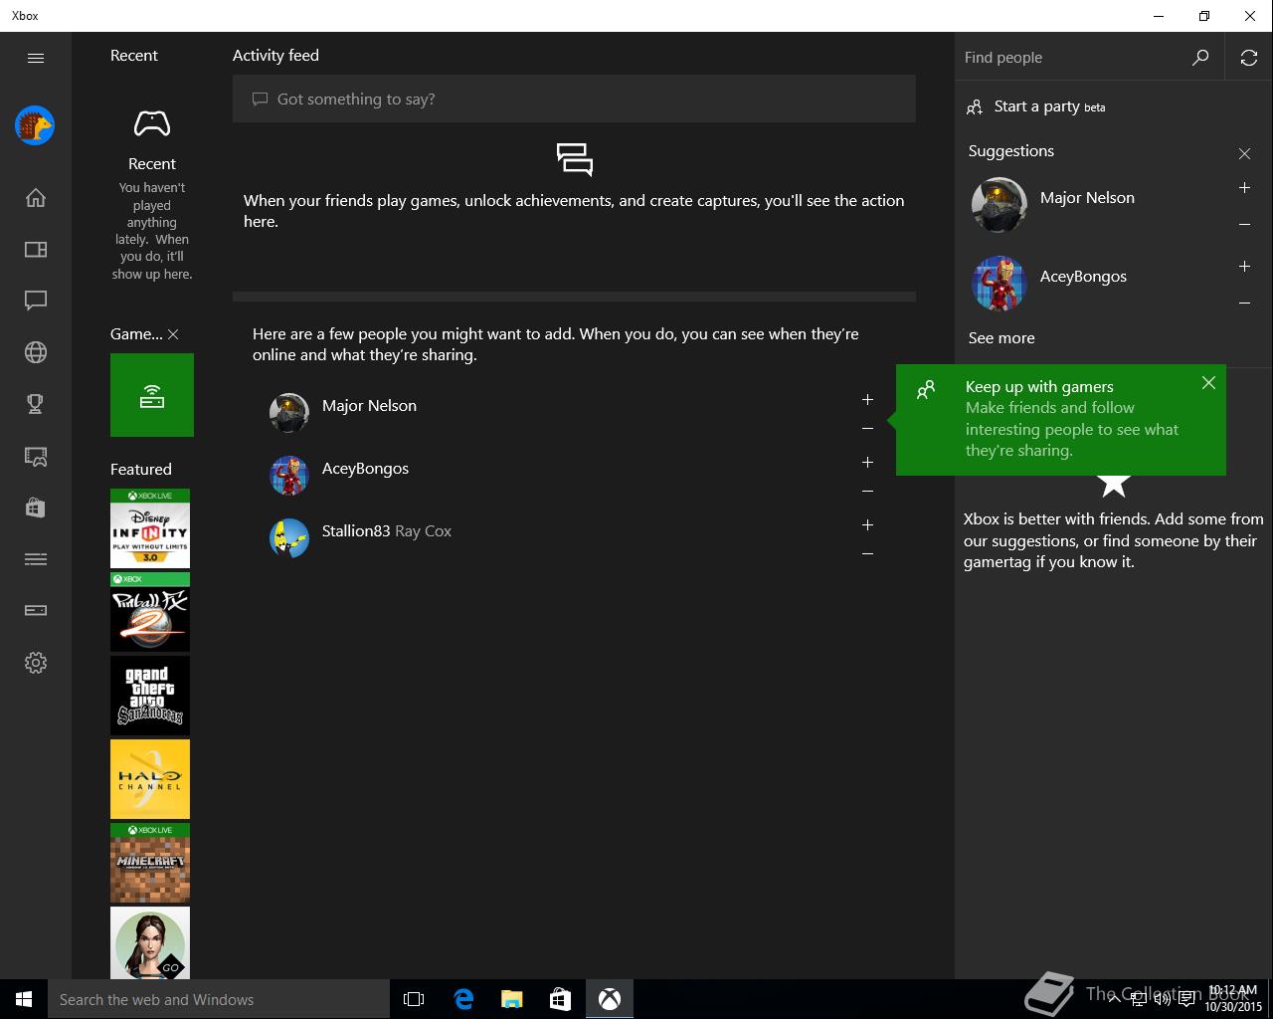Open Windows Store from taskbar
The image size is (1273, 1019).
pos(561,999)
